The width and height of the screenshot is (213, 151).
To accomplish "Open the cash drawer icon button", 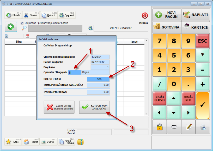I will pyautogui.click(x=174, y=127).
